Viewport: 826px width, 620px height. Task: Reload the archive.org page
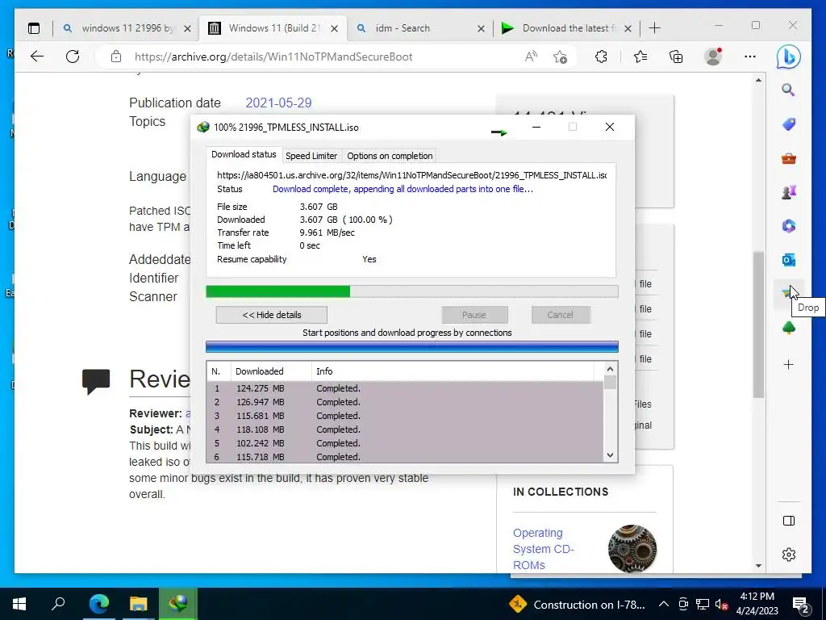pos(73,57)
